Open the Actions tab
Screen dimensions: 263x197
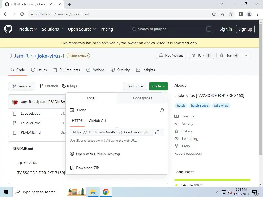pos(95,70)
